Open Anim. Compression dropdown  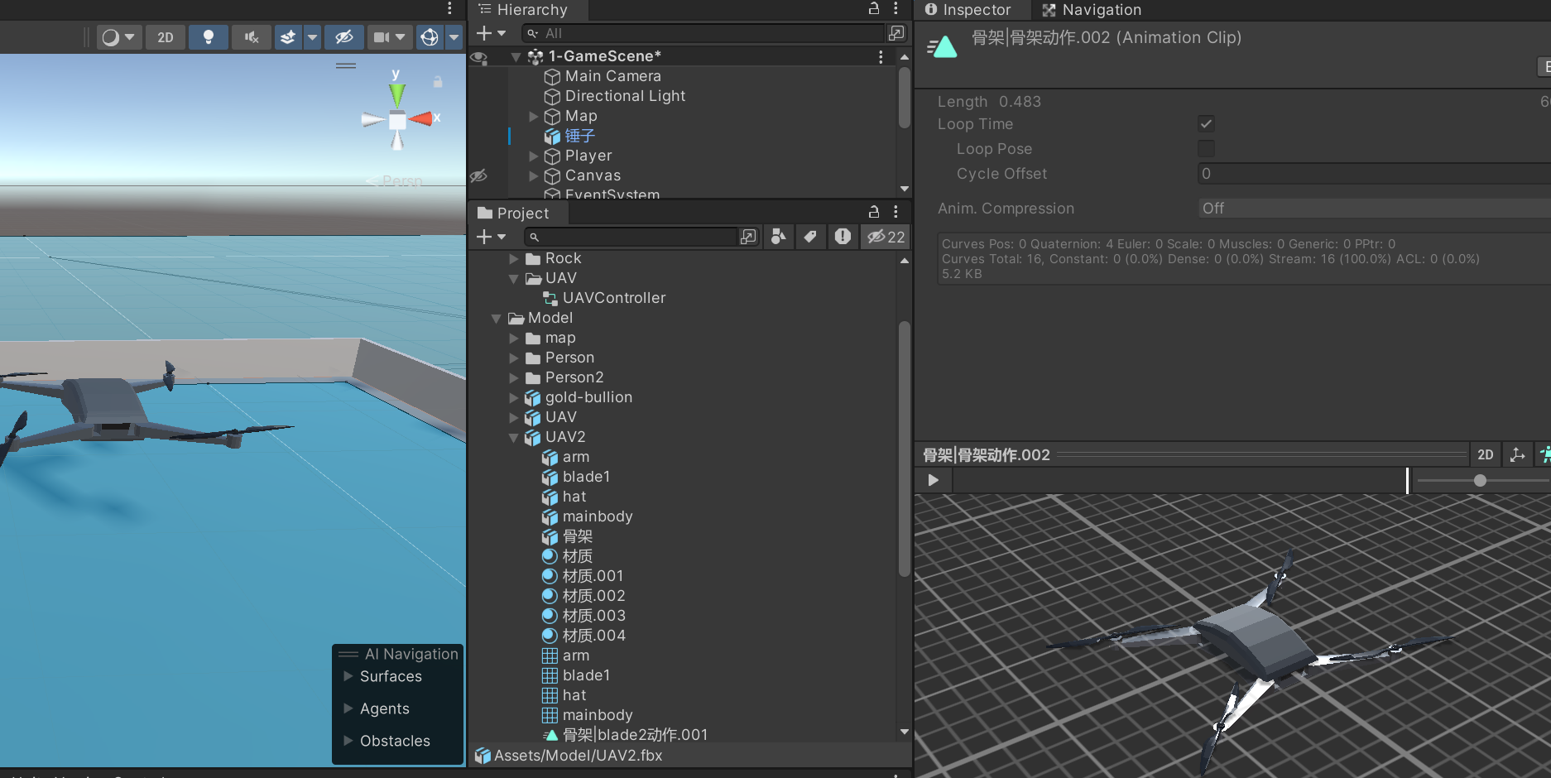click(x=1374, y=209)
